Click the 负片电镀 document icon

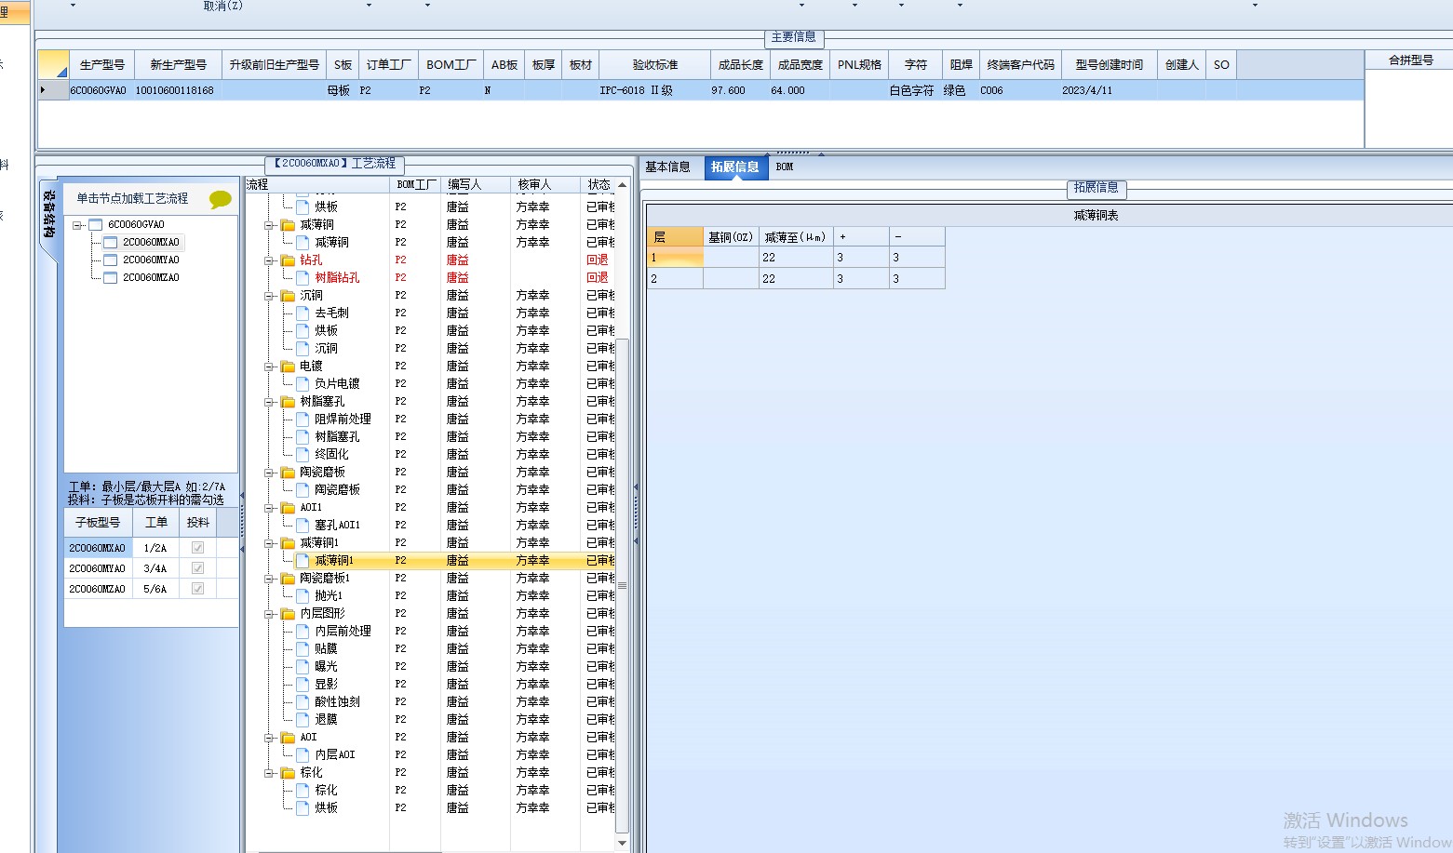(303, 383)
